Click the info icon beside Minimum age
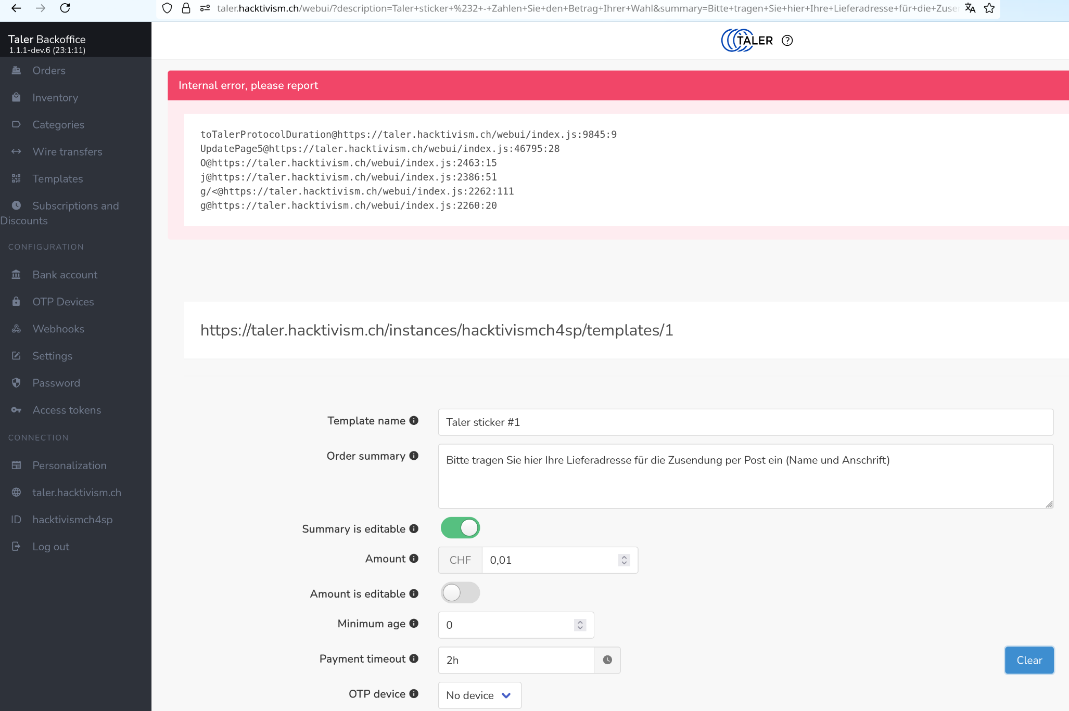Viewport: 1069px width, 711px height. click(414, 624)
